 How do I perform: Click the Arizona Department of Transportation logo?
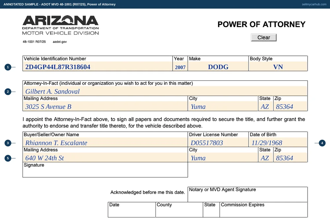point(60,25)
